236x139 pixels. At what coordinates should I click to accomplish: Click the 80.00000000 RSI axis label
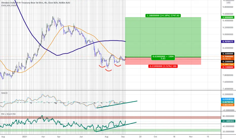point(228,116)
